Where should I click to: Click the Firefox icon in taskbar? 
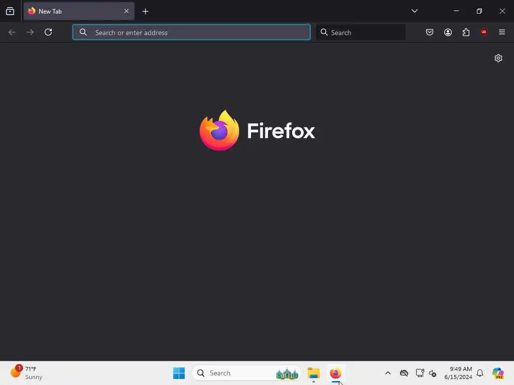[x=335, y=373]
